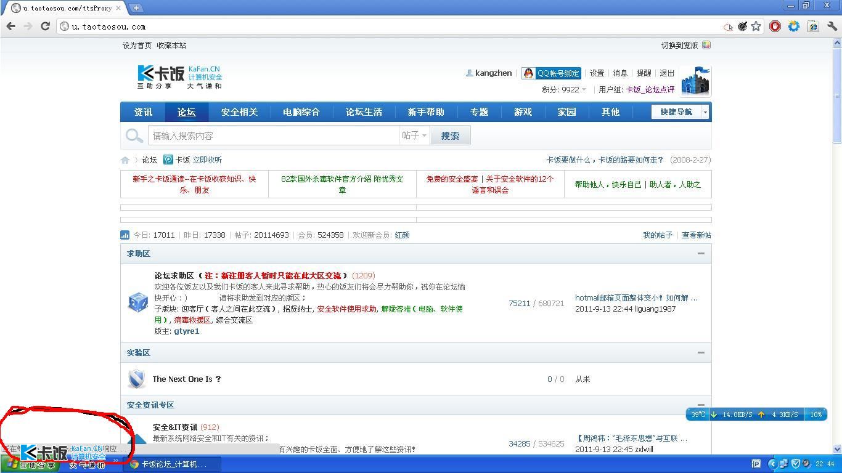Click the 论坛求助区 forum dice icon
Screen dimensions: 842x473
(x=137, y=302)
